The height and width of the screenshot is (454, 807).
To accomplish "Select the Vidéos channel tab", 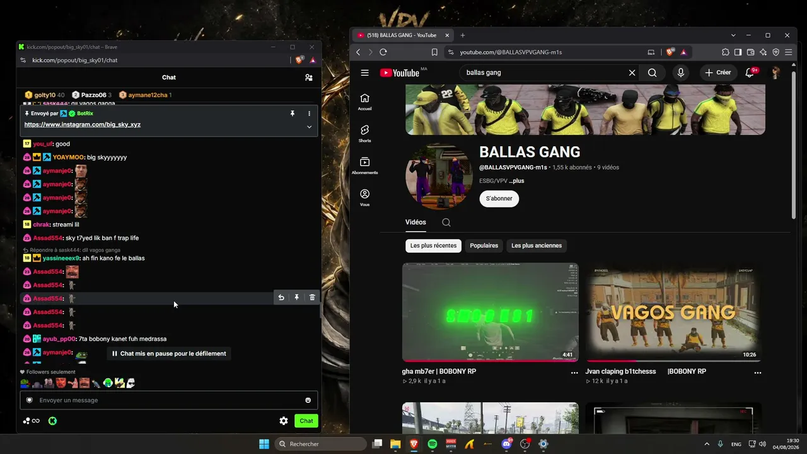I will tap(415, 222).
